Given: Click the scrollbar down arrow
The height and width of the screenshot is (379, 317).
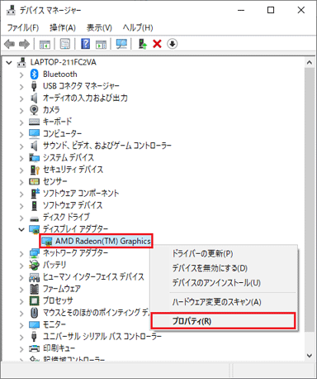Looking at the screenshot, I should click(310, 356).
